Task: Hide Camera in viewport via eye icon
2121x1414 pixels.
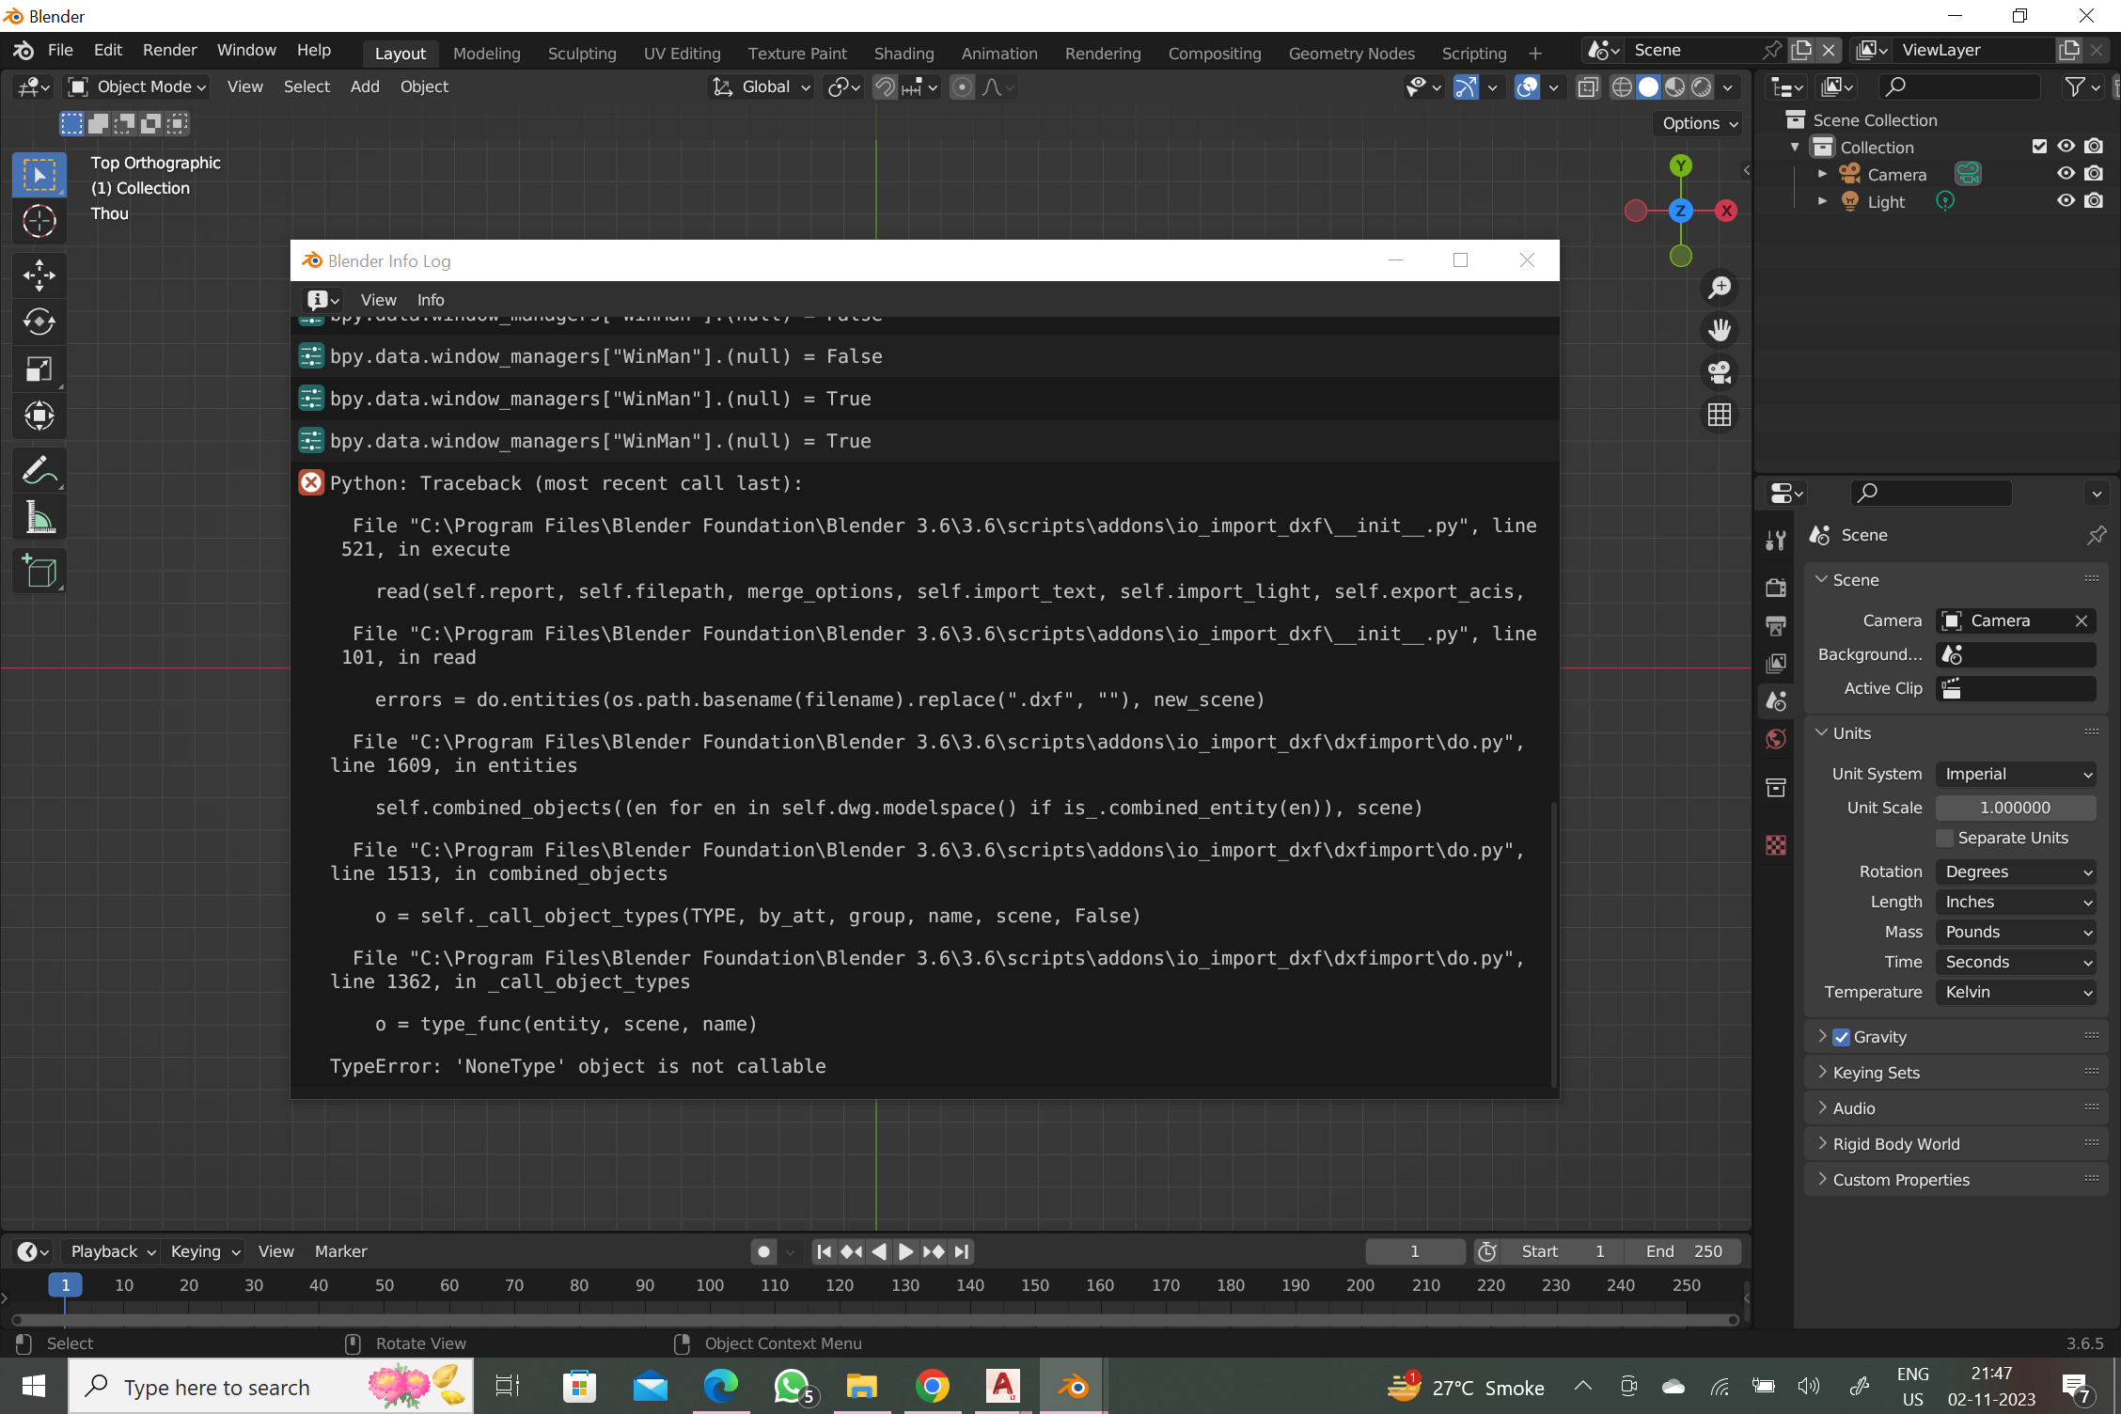Action: (2066, 174)
